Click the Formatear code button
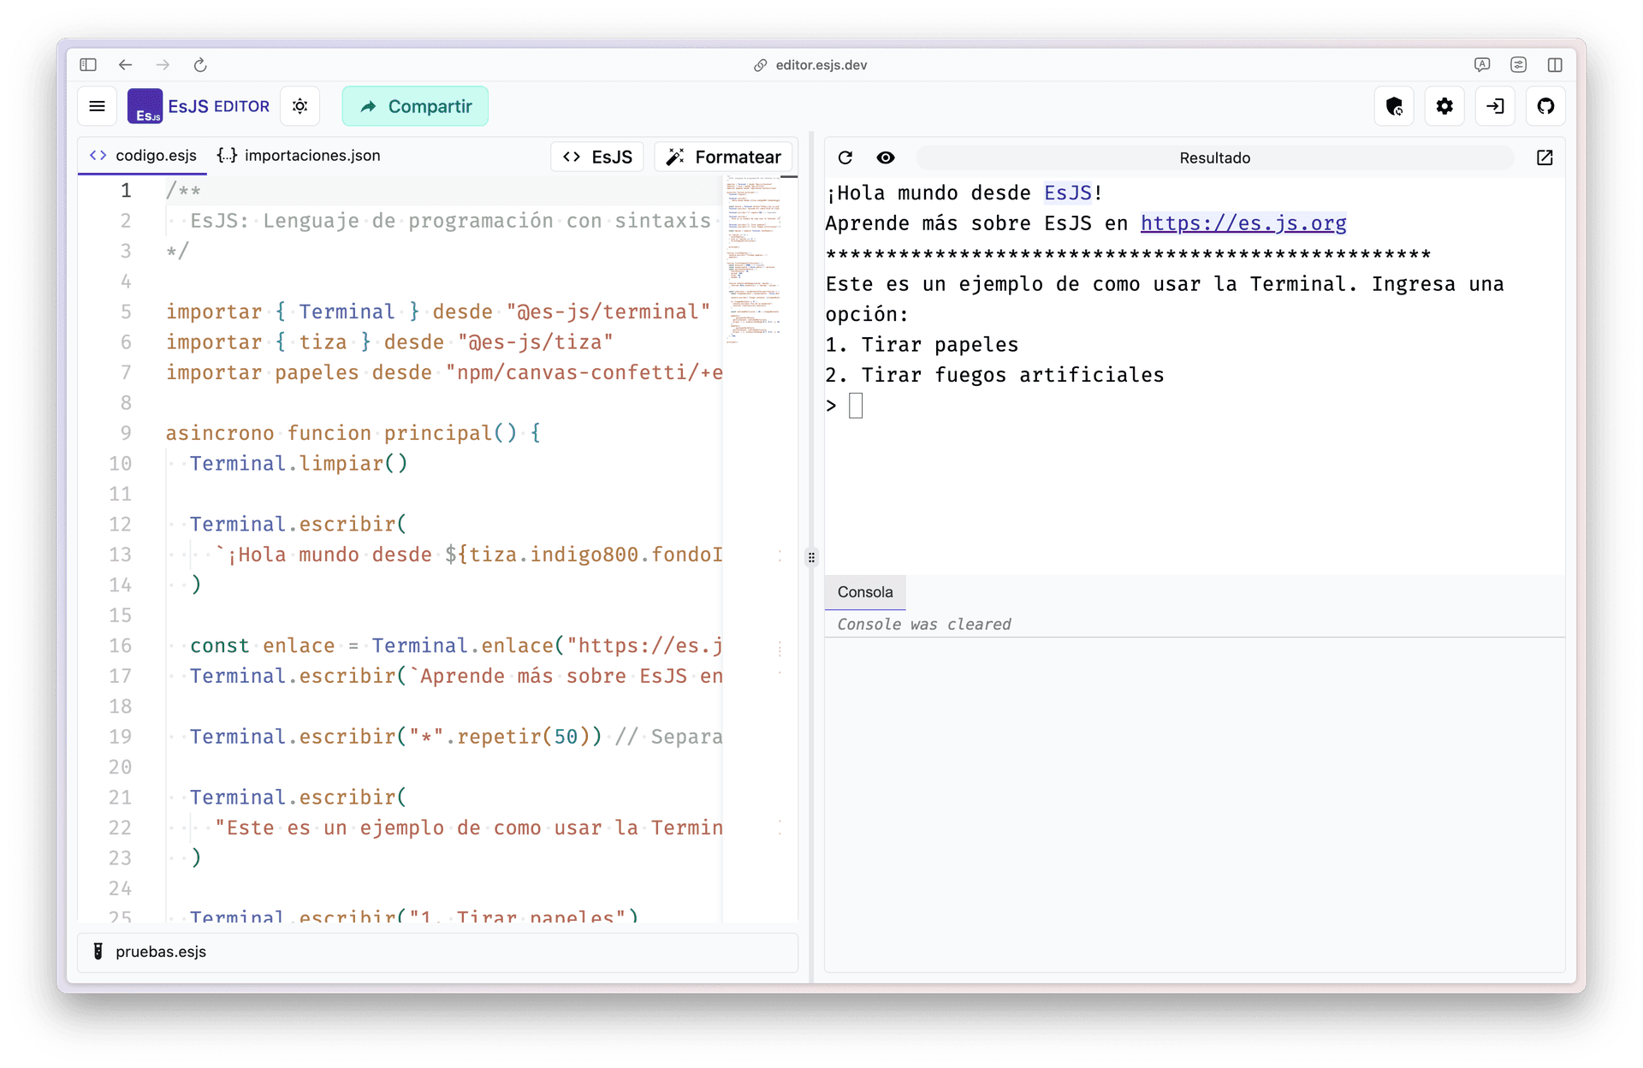The width and height of the screenshot is (1643, 1068). coord(724,157)
